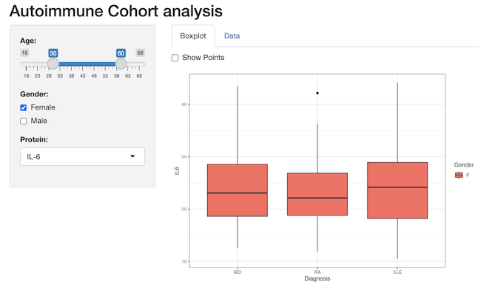
Task: Click the Gender legend F box icon
Action: click(459, 175)
